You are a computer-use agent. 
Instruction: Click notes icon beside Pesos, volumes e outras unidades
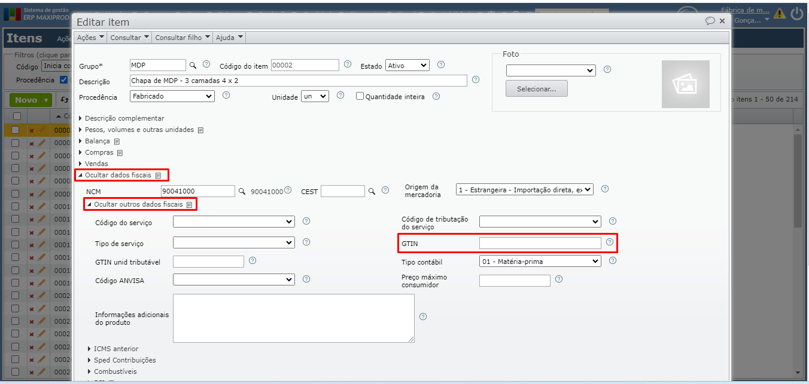coord(200,130)
